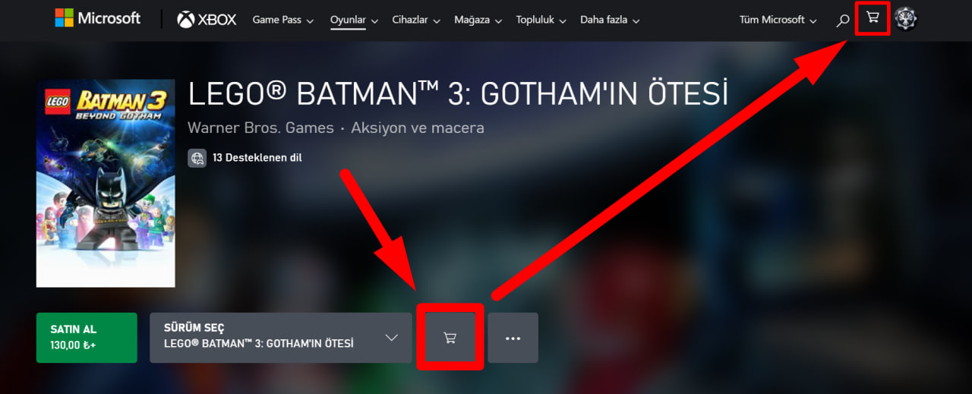Screen dimensions: 972x394
Task: Expand the Tüm Microsoft menu
Action: click(778, 20)
